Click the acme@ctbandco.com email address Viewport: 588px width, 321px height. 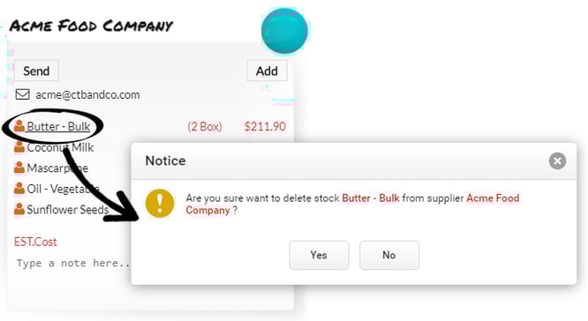point(87,94)
